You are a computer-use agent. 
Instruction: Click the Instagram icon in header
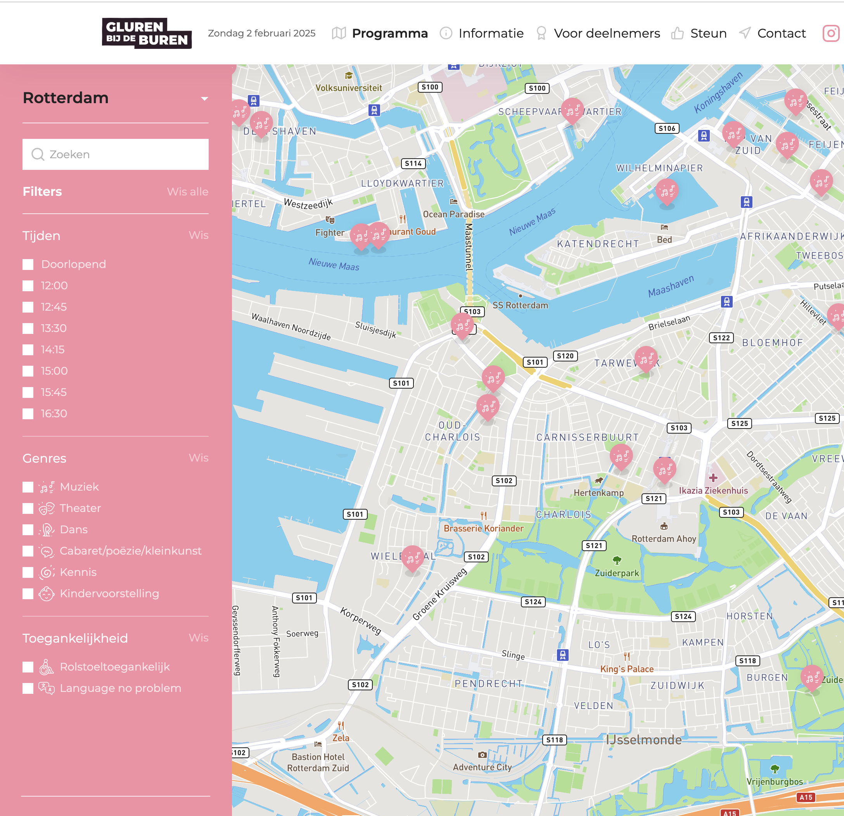[x=831, y=33]
